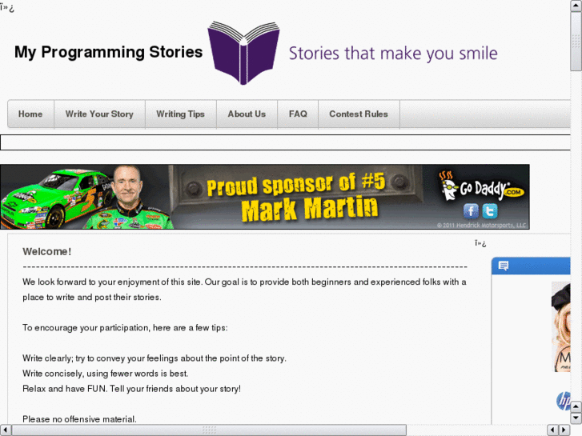This screenshot has width=582, height=436.
Task: Open the Write Your Story page
Action: 99,114
